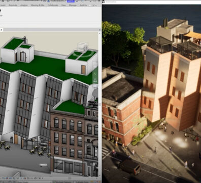This screenshot has height=183, width=201.
Task: Click the app icon of the render window
Action: pyautogui.click(x=104, y=2)
